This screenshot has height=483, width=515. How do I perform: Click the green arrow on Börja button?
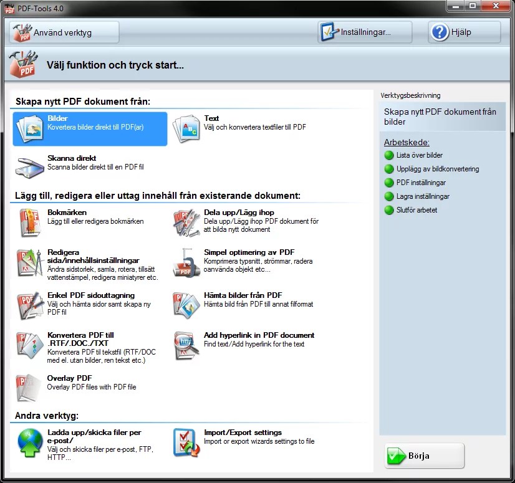coord(397,456)
